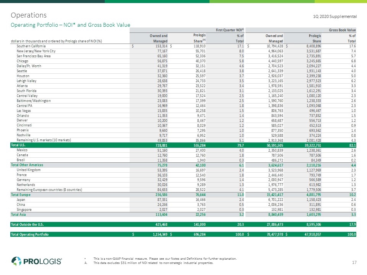This screenshot has width=367, height=275.
Task: Click 'First Quarter NOI*' column group header
Action: coord(230,30)
